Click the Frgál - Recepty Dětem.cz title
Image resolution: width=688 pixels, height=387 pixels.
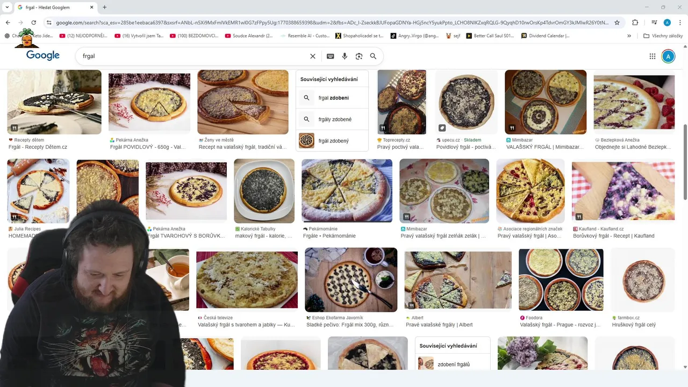[x=38, y=147]
